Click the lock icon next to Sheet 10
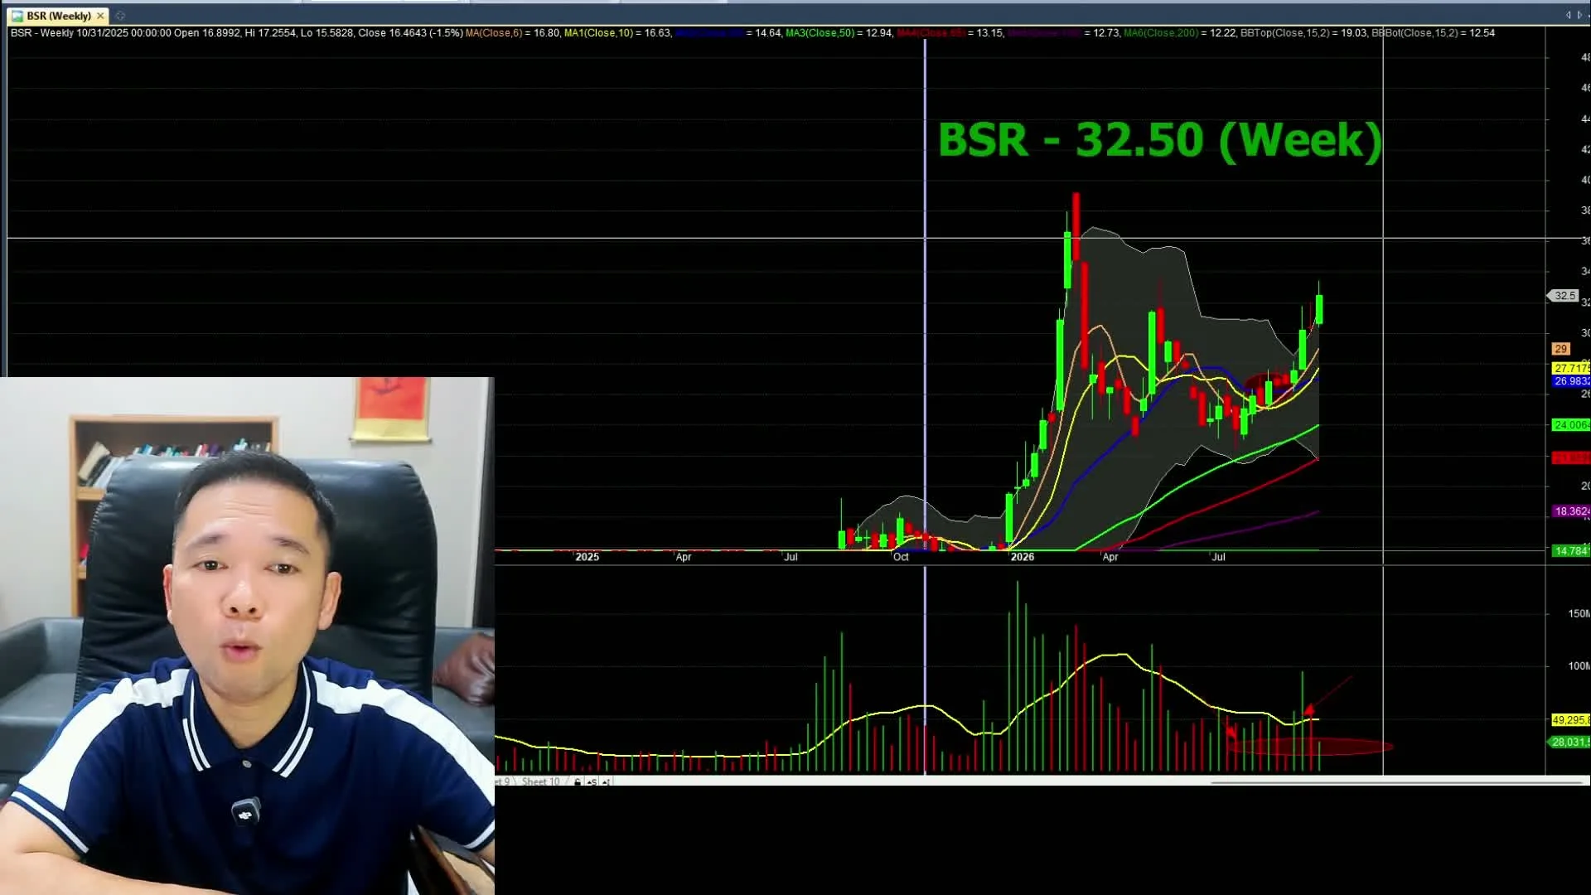Image resolution: width=1591 pixels, height=895 pixels. coord(578,781)
